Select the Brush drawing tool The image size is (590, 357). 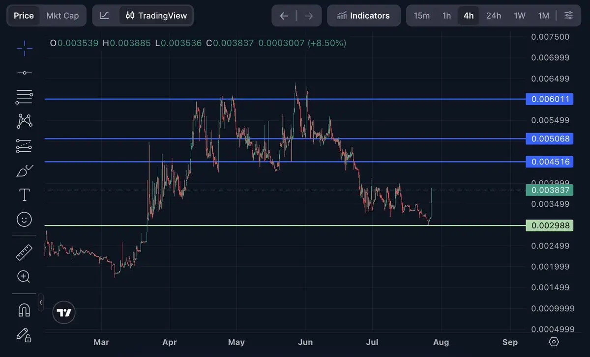click(x=24, y=170)
